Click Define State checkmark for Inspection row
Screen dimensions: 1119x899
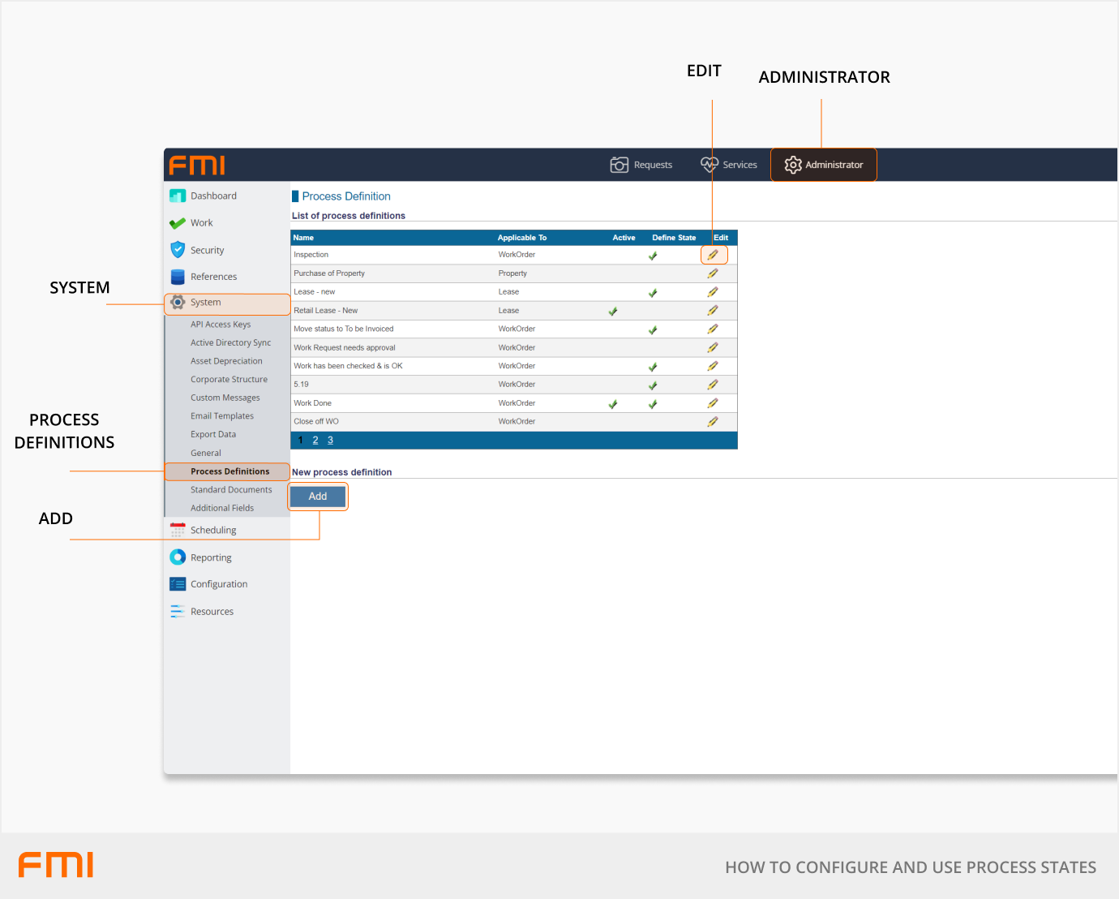(x=653, y=256)
